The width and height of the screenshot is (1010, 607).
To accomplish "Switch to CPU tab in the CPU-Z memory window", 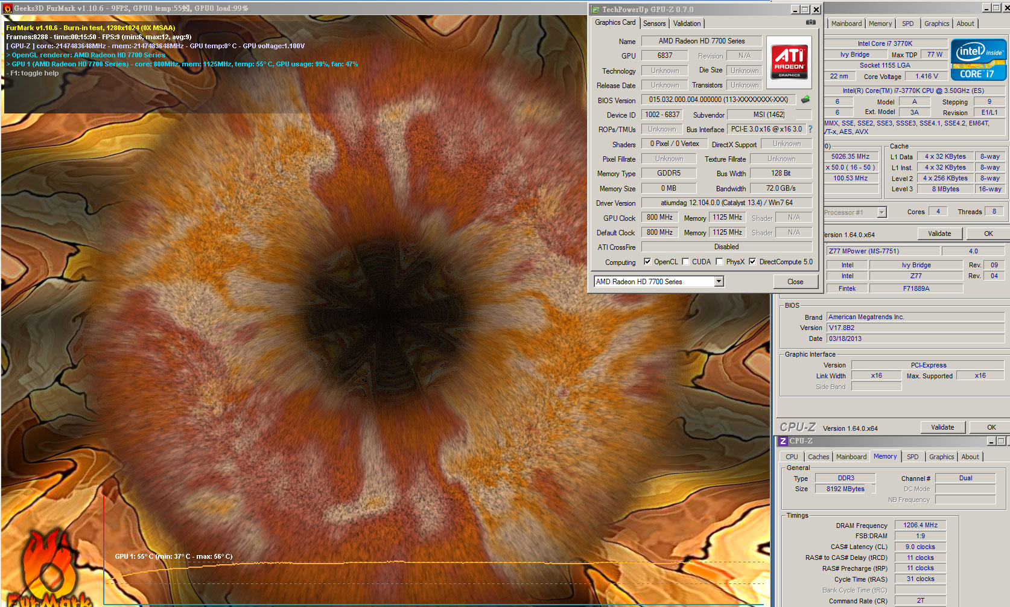I will (792, 457).
